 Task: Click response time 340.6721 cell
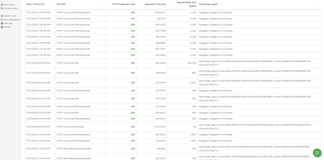pos(160,135)
